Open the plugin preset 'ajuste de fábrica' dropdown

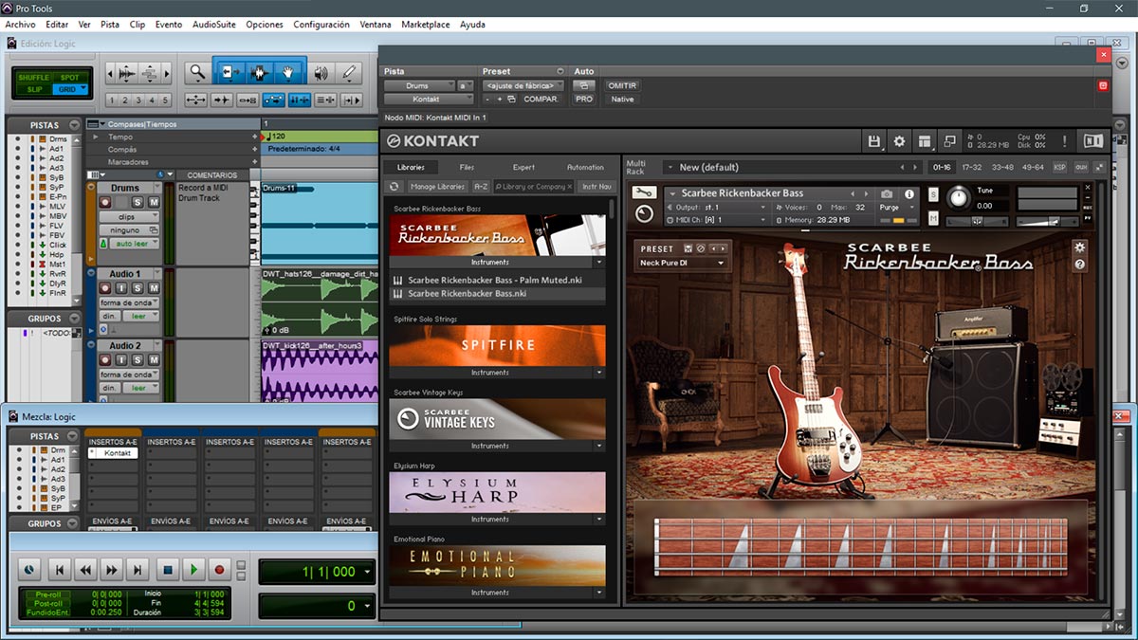point(523,85)
